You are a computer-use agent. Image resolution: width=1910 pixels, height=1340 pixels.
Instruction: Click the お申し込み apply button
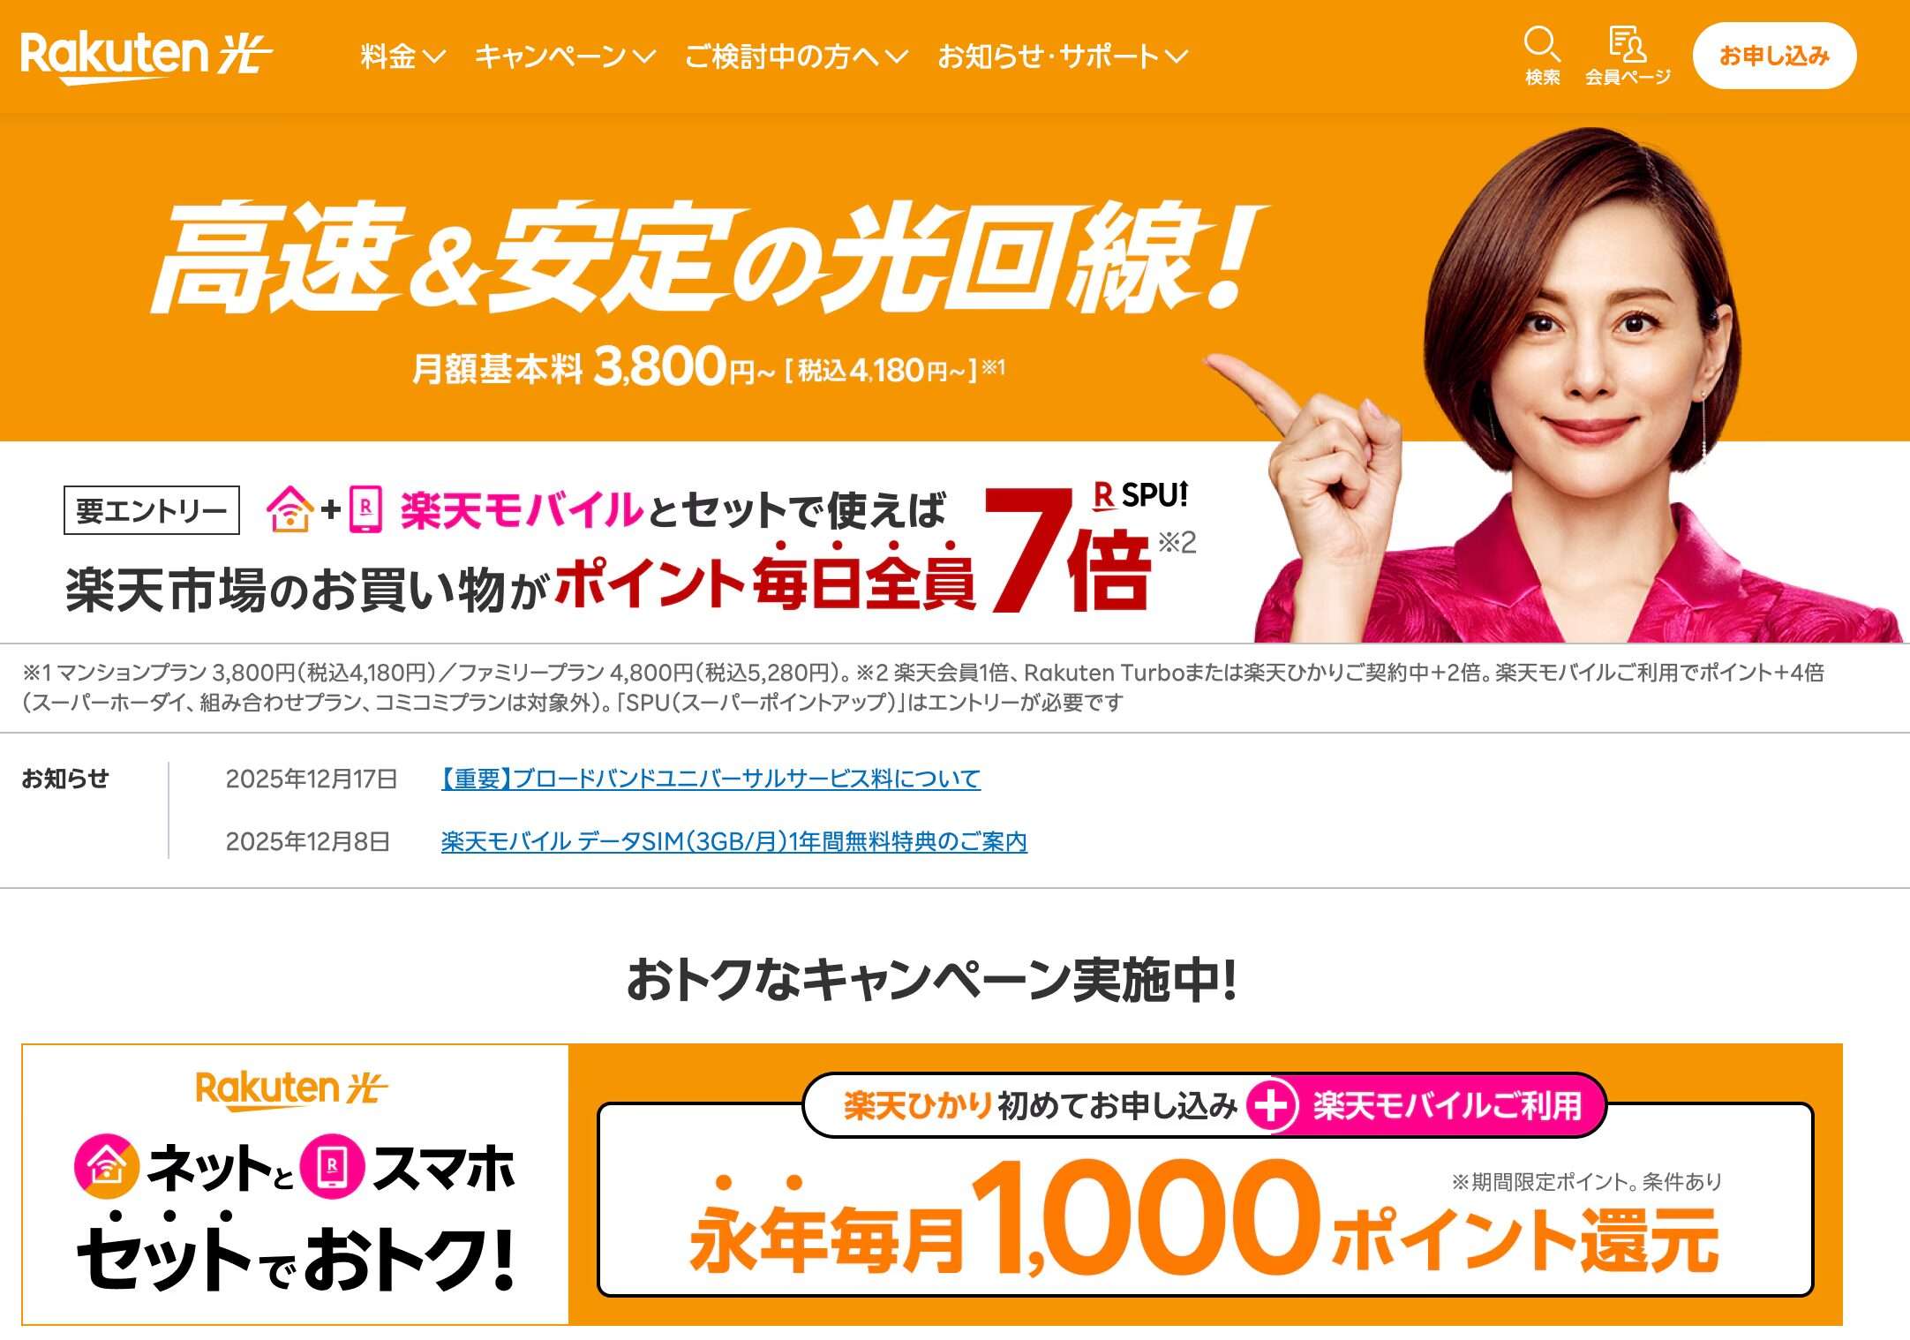click(x=1774, y=56)
